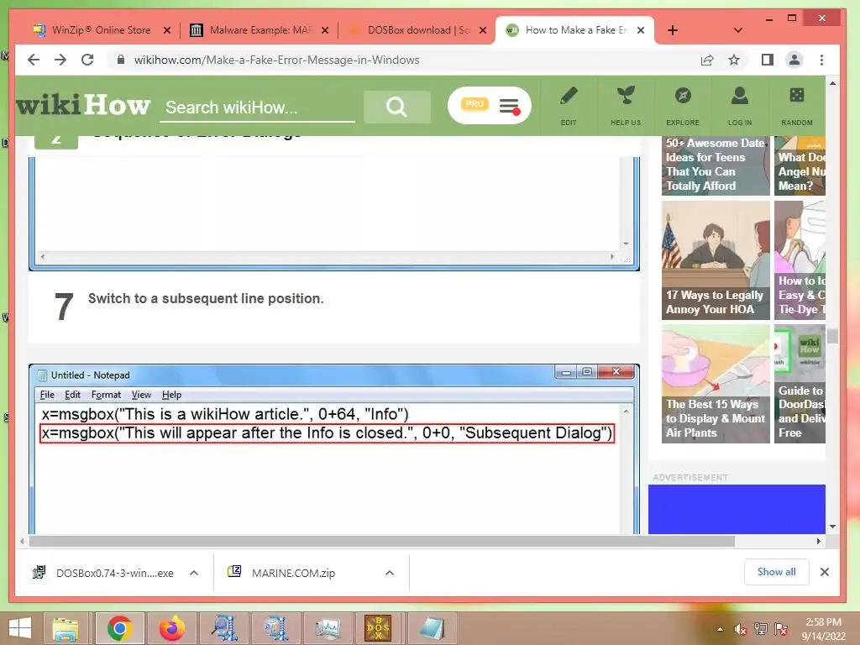Screen dimensions: 860x645
Task: Expand MARINE.COM.zip download options arrow
Action: [390, 573]
